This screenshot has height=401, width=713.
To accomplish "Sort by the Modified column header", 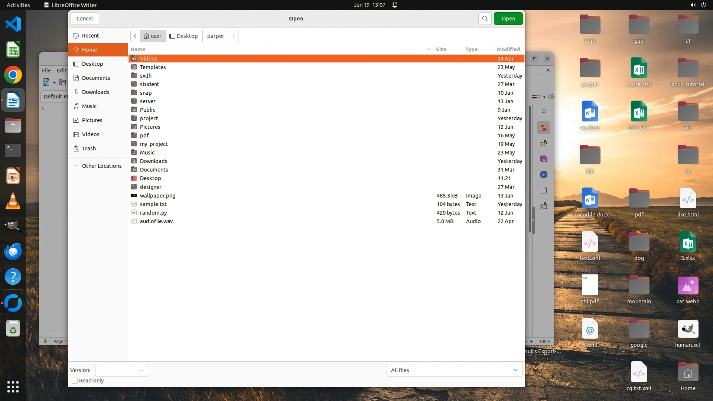I will pos(508,49).
